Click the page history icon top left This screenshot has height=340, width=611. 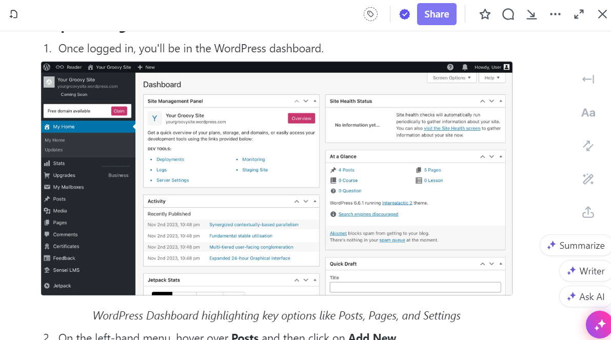coord(14,14)
